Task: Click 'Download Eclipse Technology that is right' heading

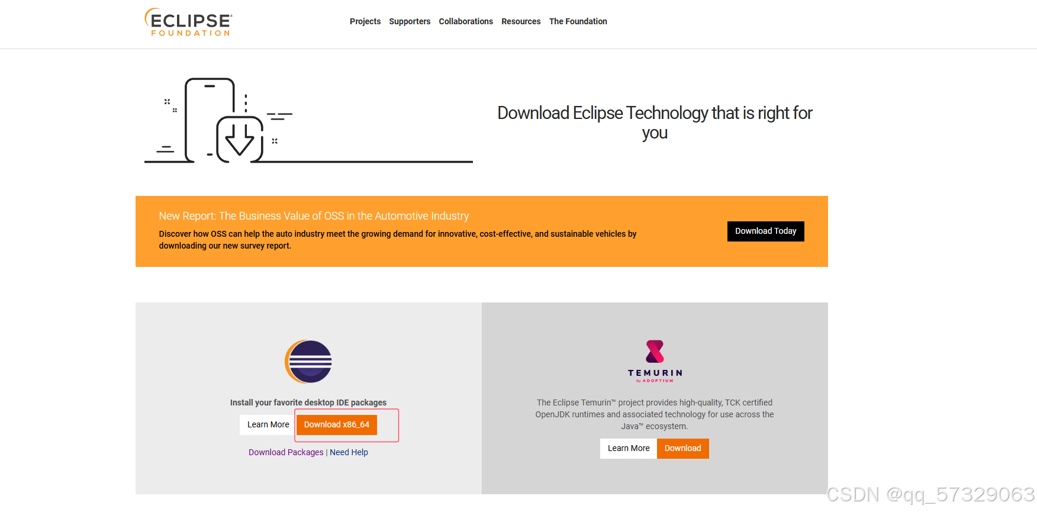Action: (x=655, y=123)
